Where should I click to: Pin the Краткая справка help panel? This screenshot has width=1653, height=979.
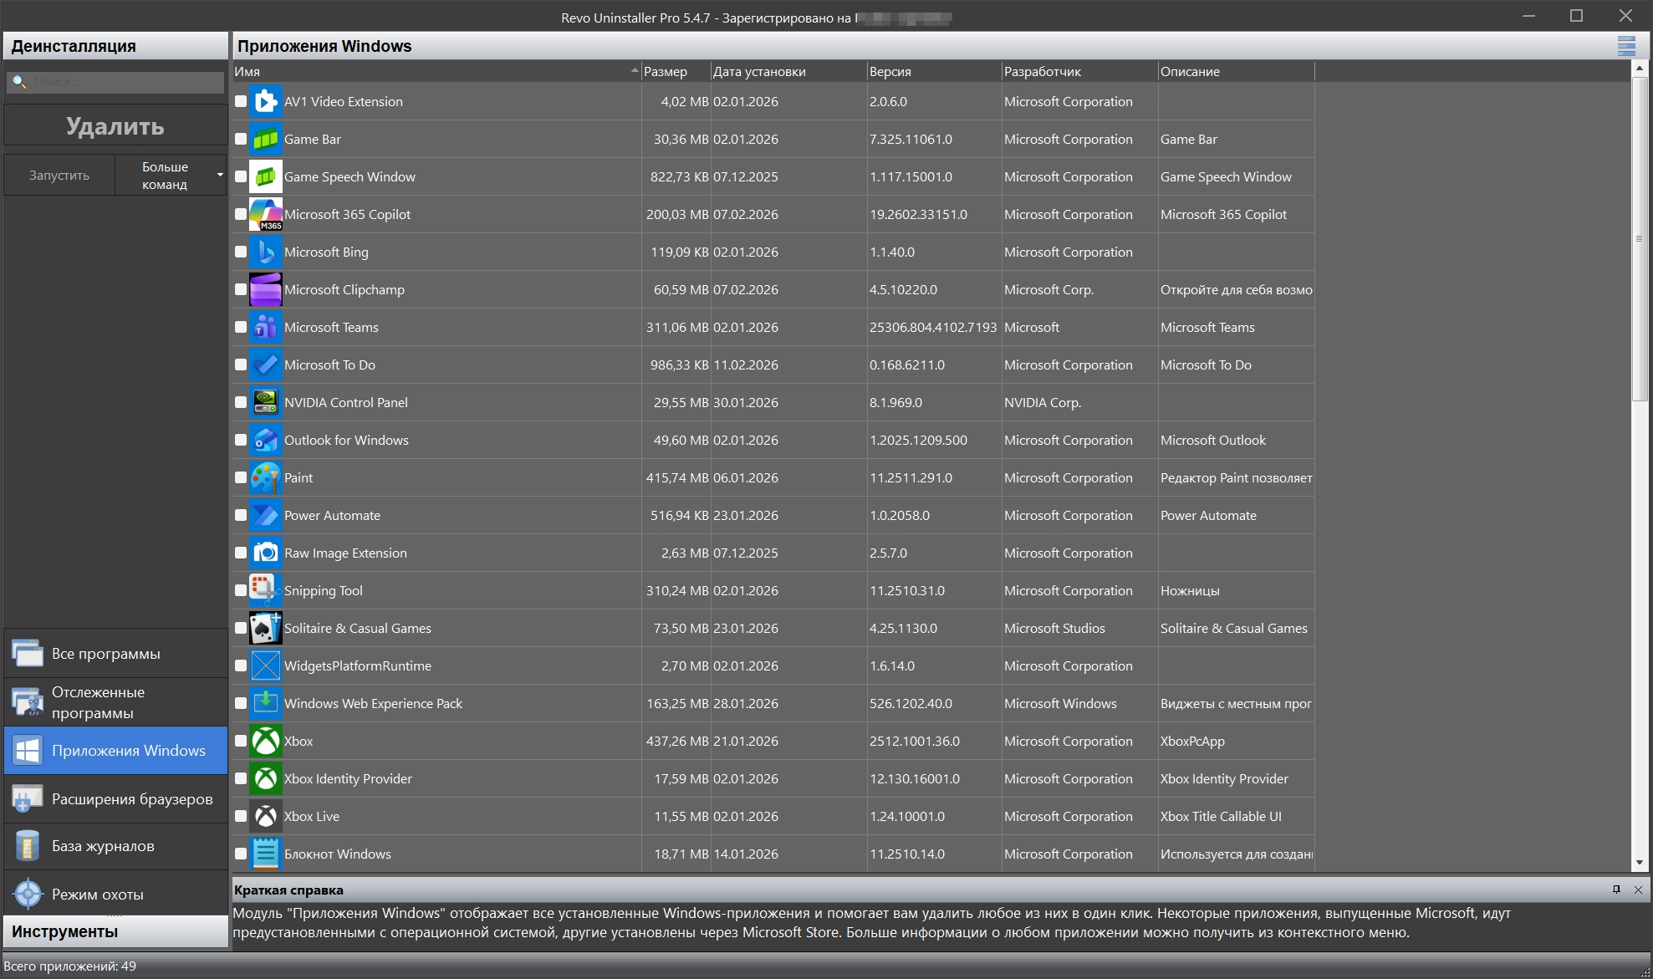tap(1616, 890)
